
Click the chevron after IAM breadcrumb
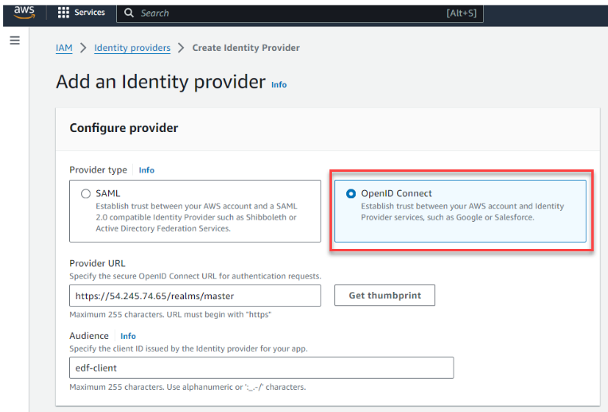[x=83, y=48]
